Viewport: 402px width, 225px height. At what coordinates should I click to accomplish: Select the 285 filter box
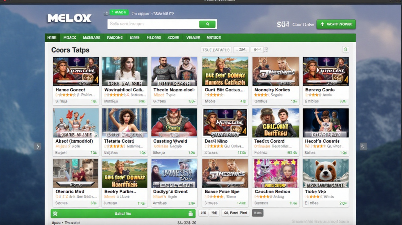point(241,50)
